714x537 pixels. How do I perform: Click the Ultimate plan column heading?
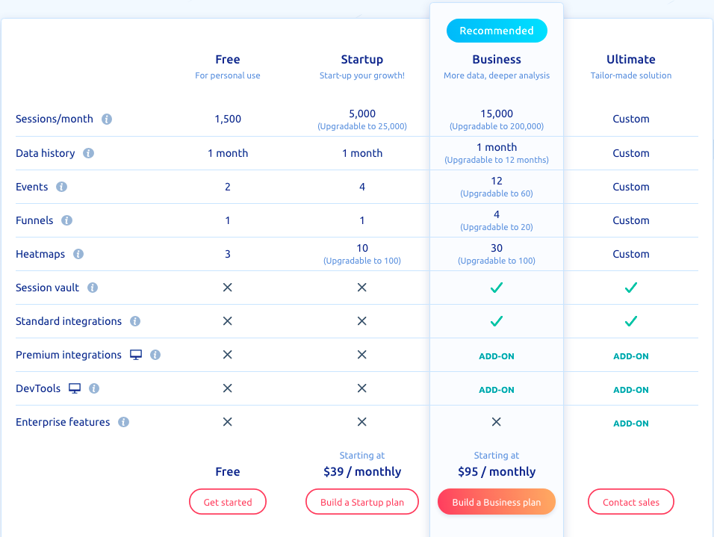pyautogui.click(x=631, y=60)
